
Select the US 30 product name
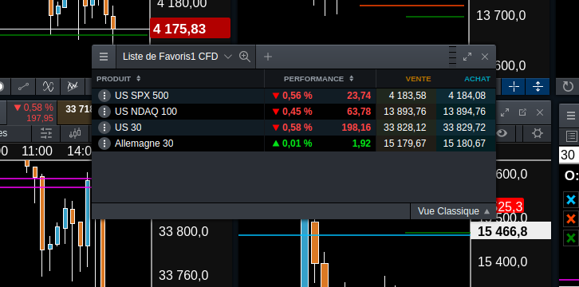tap(128, 128)
